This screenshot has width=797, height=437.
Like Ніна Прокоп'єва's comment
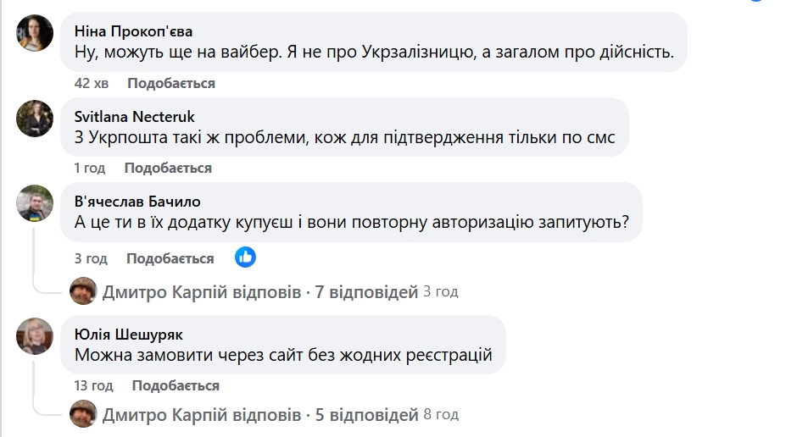tap(171, 83)
